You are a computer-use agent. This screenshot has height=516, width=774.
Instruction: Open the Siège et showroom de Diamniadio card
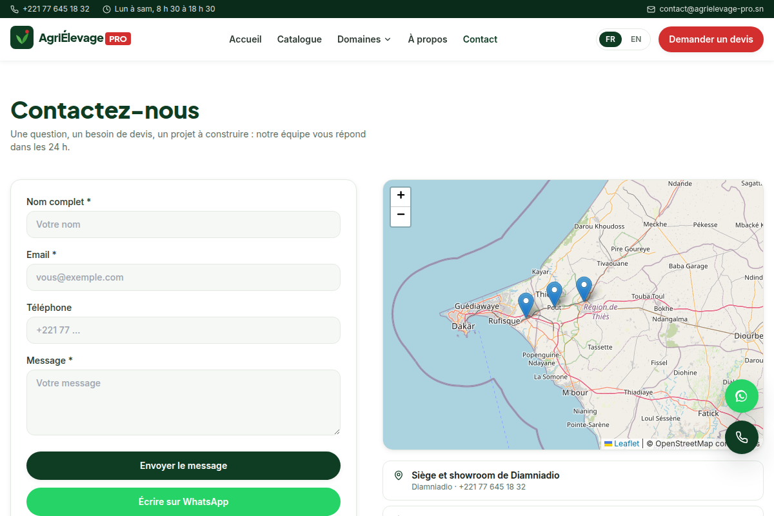(x=573, y=481)
